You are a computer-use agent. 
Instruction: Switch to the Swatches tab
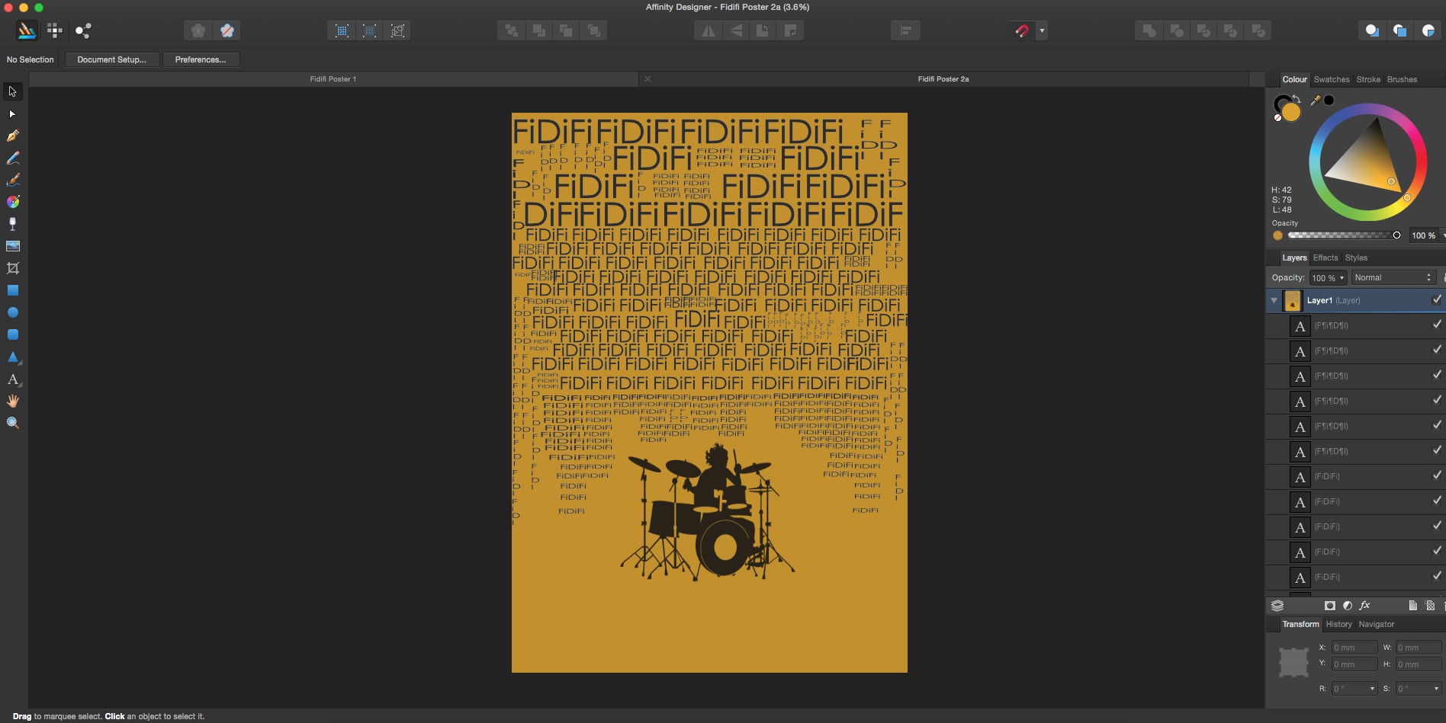tap(1331, 79)
